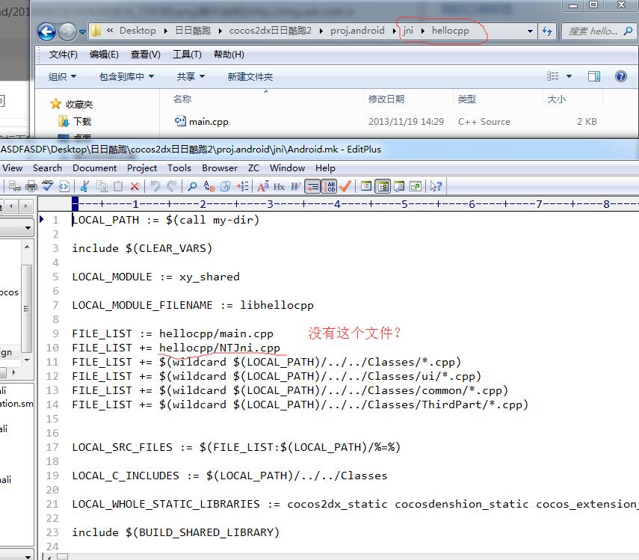
Task: Toggle the W word wrap icon
Action: pyautogui.click(x=295, y=187)
